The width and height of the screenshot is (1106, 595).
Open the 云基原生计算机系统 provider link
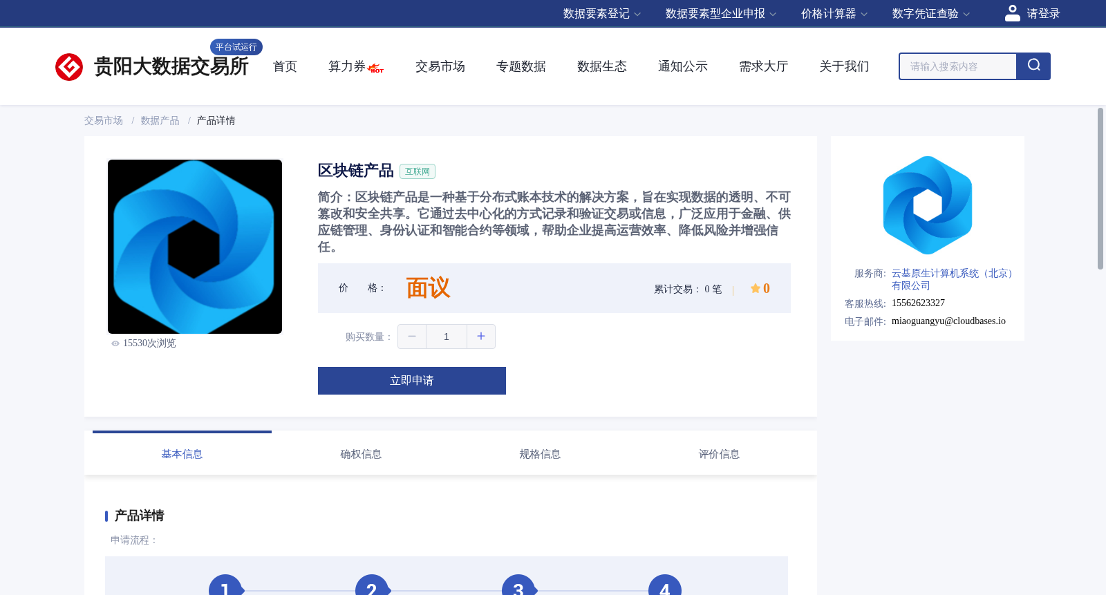954,279
